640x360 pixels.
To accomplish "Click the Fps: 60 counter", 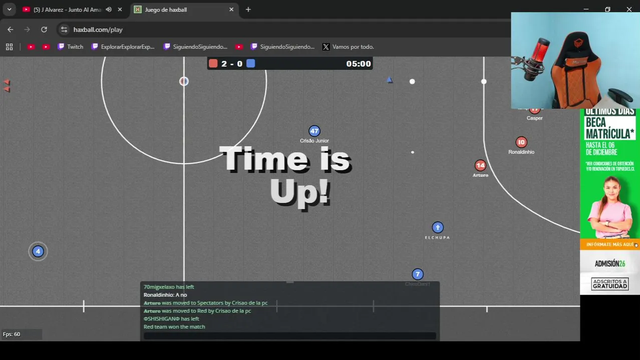I will 12,334.
